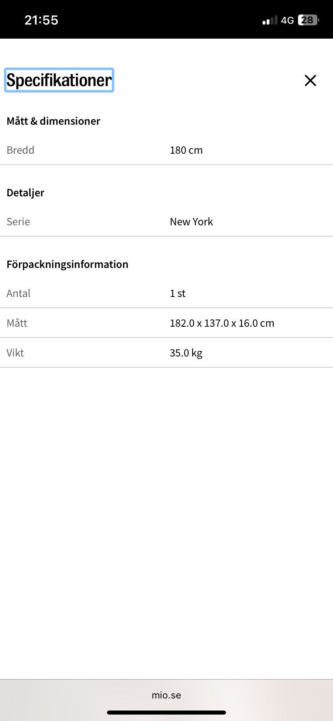Image resolution: width=333 pixels, height=721 pixels.
Task: Tap the Förpackningsinformation section heading
Action: tap(68, 264)
